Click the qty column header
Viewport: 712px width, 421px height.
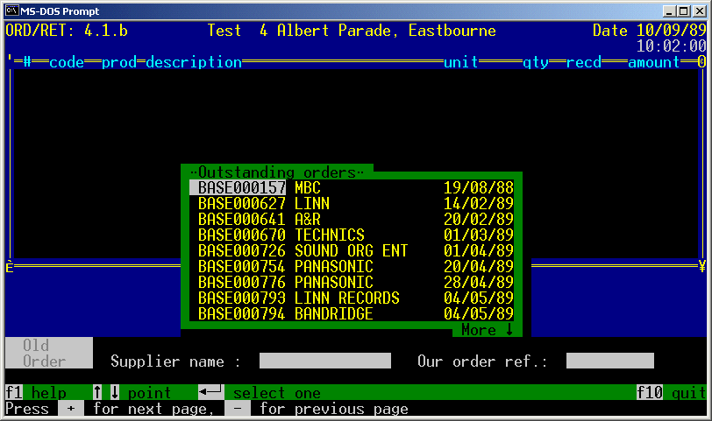(536, 62)
